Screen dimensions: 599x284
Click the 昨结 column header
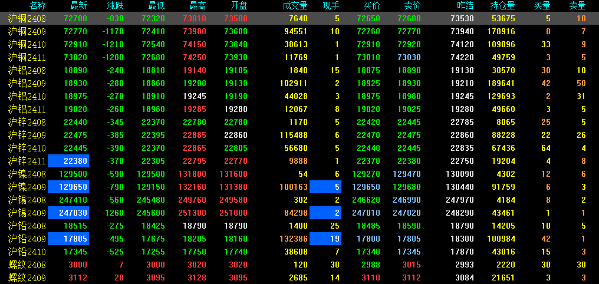point(465,5)
